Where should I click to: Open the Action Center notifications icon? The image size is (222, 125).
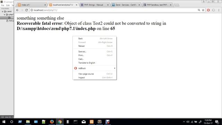[217, 122]
